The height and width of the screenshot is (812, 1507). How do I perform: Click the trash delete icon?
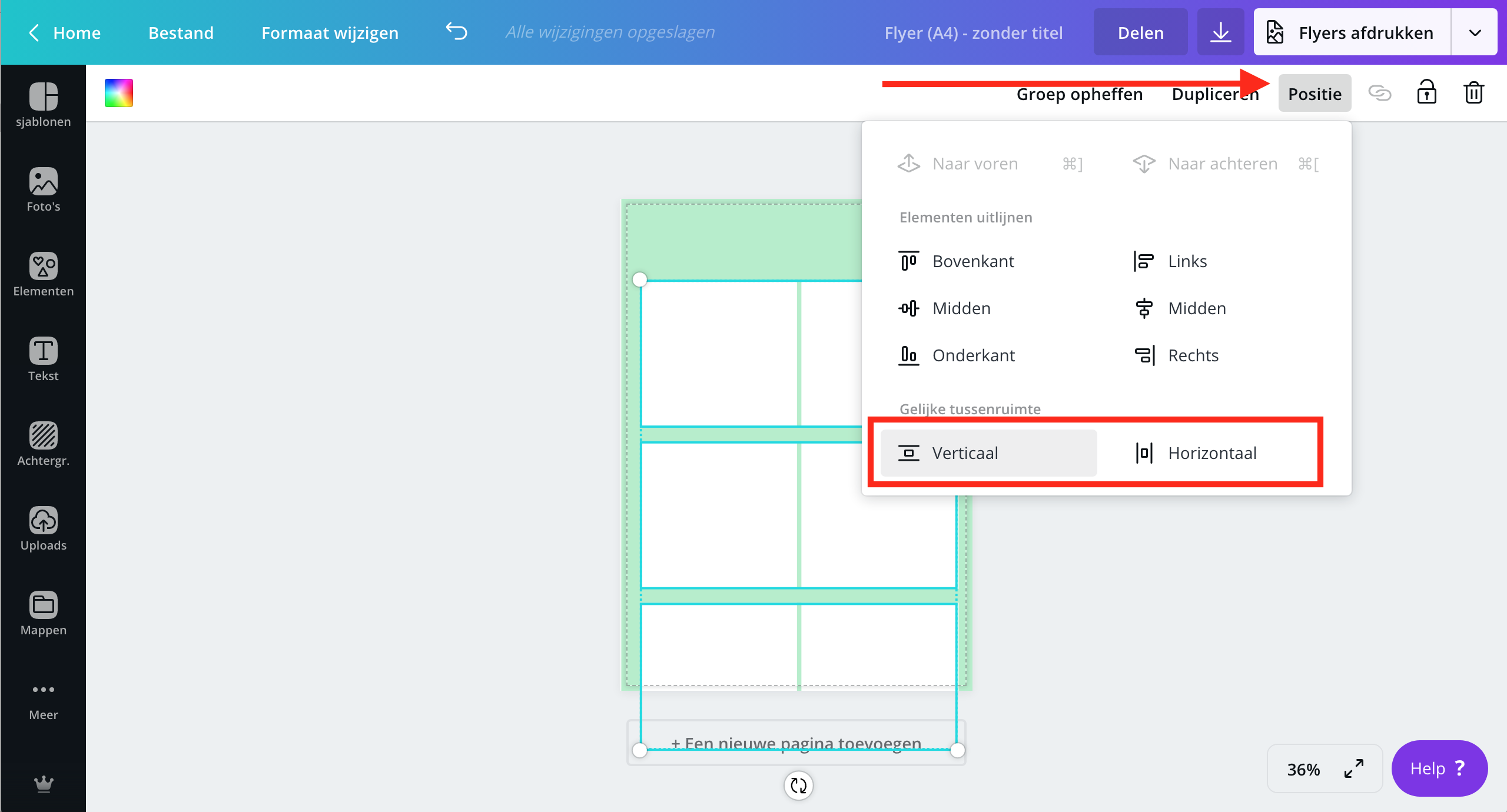coord(1473,93)
